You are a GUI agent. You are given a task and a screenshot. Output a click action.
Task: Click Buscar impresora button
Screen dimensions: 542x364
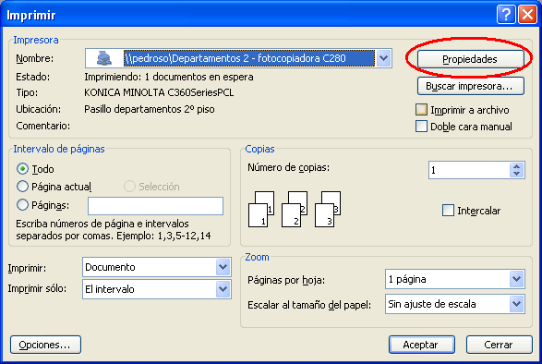[x=470, y=86]
